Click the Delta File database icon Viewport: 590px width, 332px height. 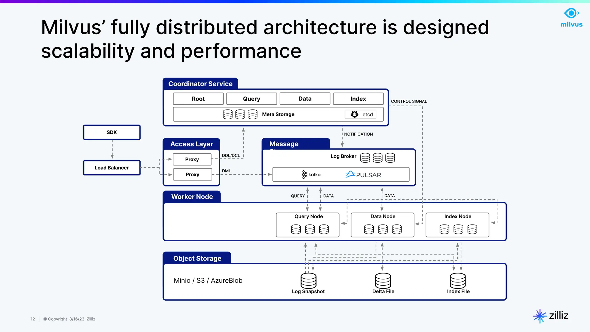(x=383, y=281)
